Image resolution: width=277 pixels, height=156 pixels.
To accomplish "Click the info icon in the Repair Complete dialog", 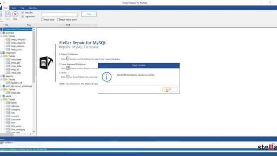I will [x=106, y=77].
